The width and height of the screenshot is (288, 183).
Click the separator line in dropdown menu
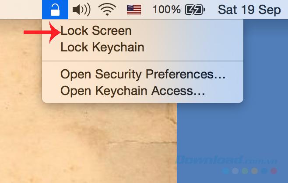[x=143, y=61]
